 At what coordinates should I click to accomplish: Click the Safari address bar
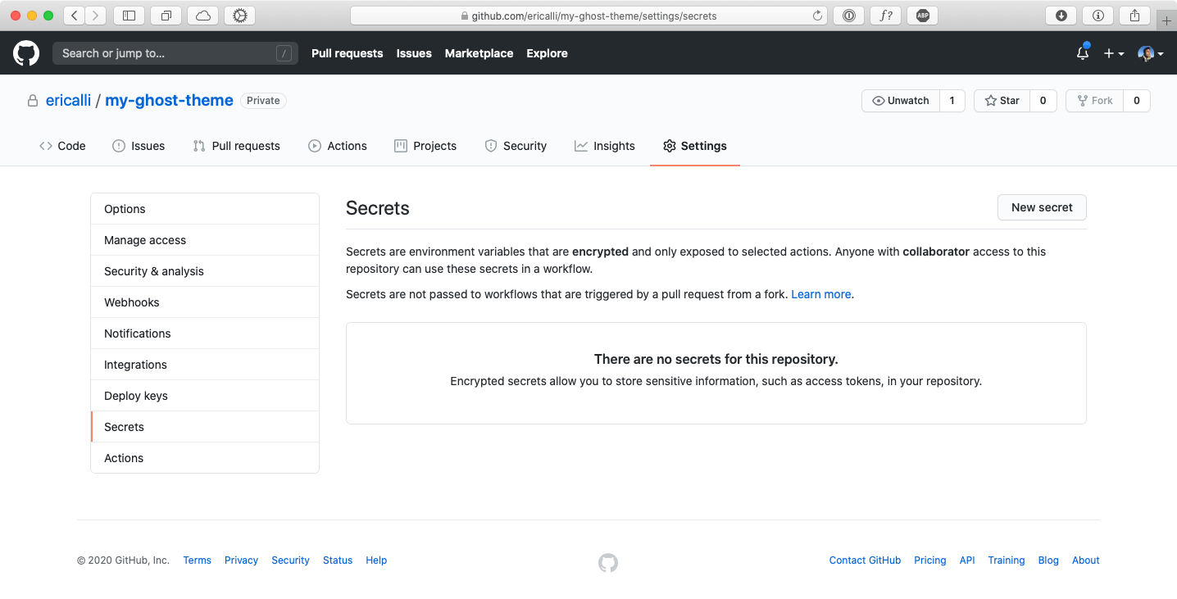click(588, 16)
